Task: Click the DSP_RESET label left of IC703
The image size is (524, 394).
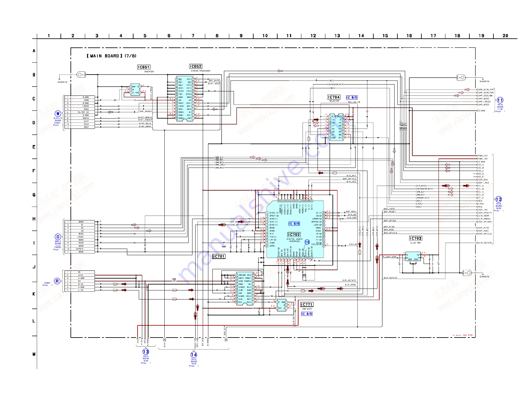Action: pos(390,212)
